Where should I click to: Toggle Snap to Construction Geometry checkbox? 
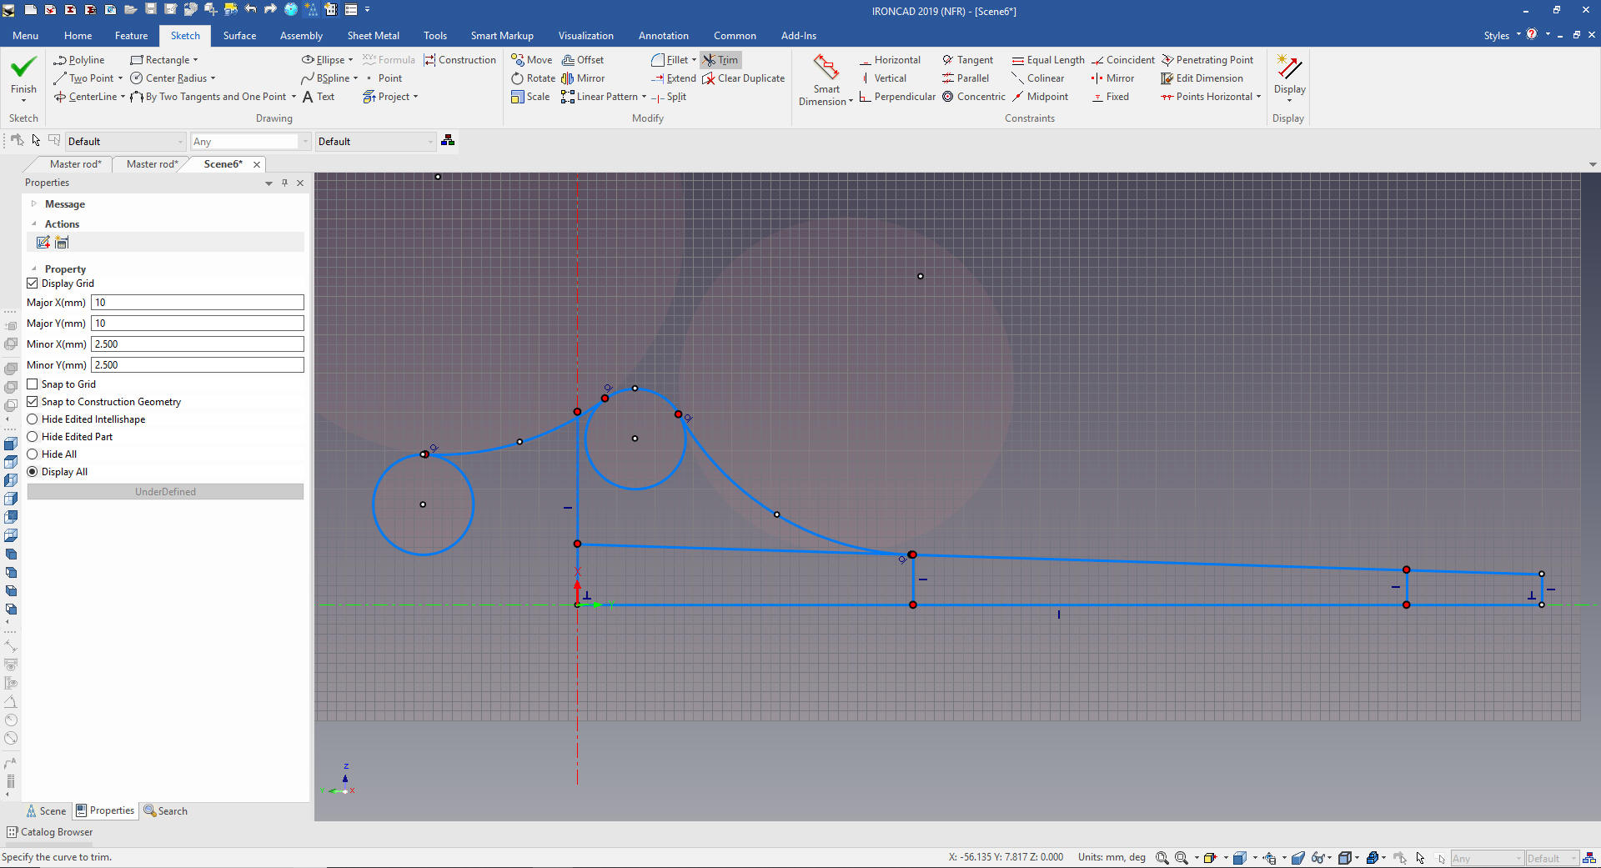point(33,402)
